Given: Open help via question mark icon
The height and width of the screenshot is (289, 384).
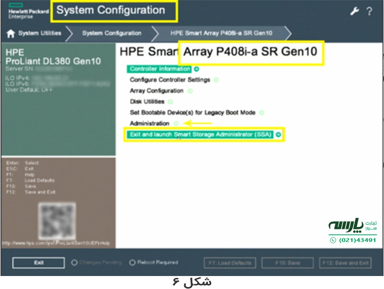Looking at the screenshot, I should tap(369, 12).
